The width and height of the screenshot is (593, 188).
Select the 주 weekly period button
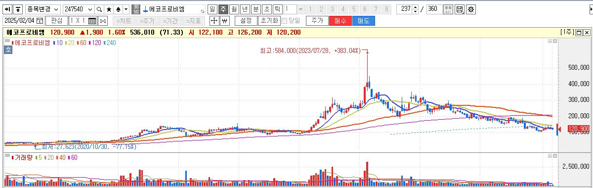point(223,9)
